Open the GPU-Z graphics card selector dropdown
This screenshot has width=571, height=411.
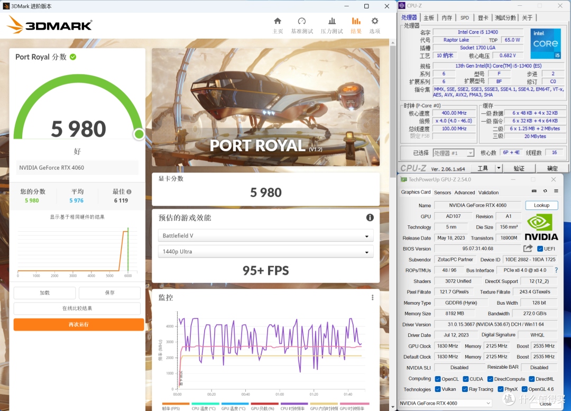(x=445, y=403)
